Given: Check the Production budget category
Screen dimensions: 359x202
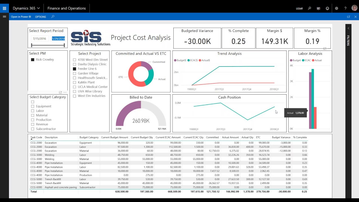Looking at the screenshot, I should point(33,120).
